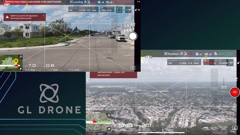The height and width of the screenshot is (135, 240).
Task: Open JPEG 2133 photo format panel
Action: 107,9
